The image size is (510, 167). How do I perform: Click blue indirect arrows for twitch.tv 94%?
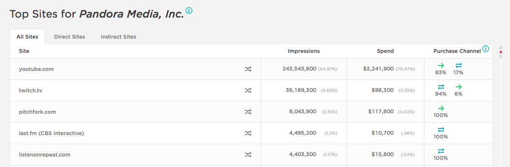(441, 87)
